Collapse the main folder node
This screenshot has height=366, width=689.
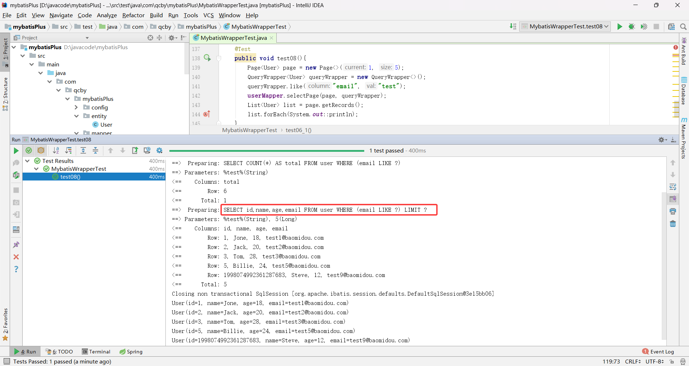click(x=32, y=65)
